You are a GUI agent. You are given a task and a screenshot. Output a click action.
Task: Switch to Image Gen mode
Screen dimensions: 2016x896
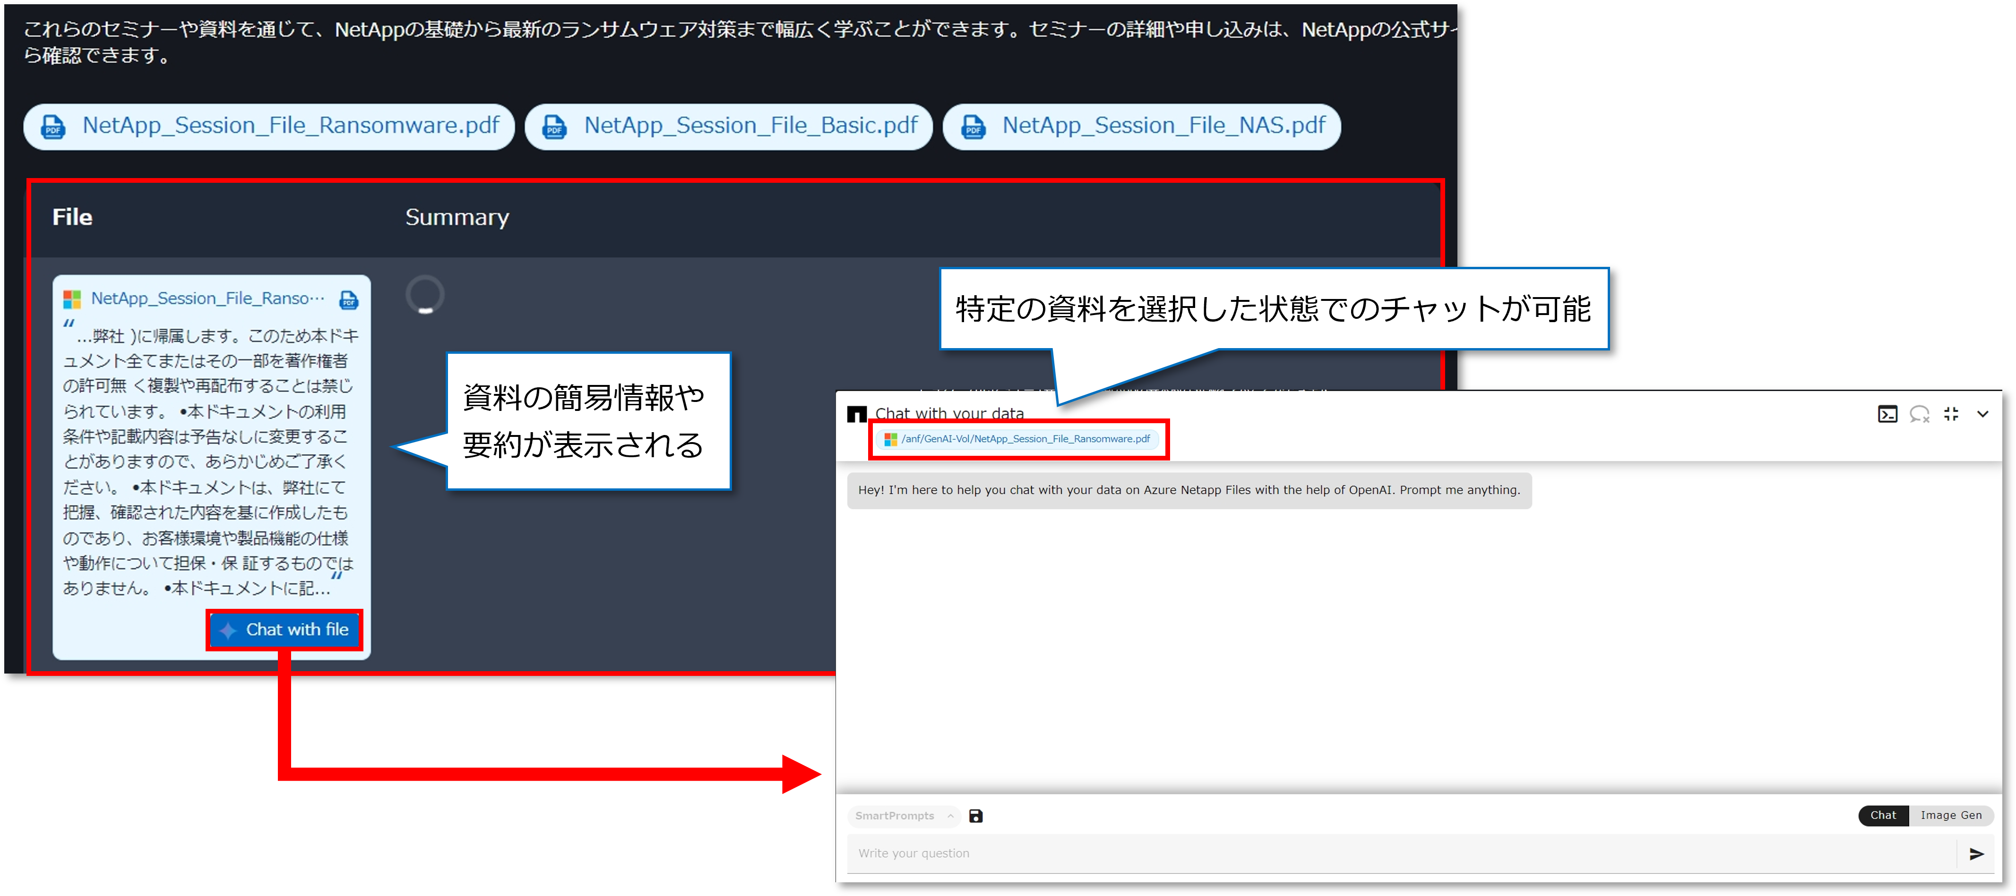(1951, 815)
